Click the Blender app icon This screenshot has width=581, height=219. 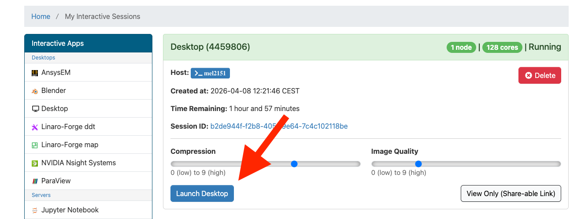point(35,91)
